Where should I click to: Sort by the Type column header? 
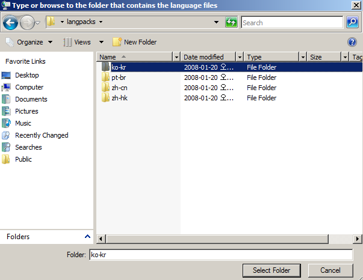pyautogui.click(x=271, y=57)
